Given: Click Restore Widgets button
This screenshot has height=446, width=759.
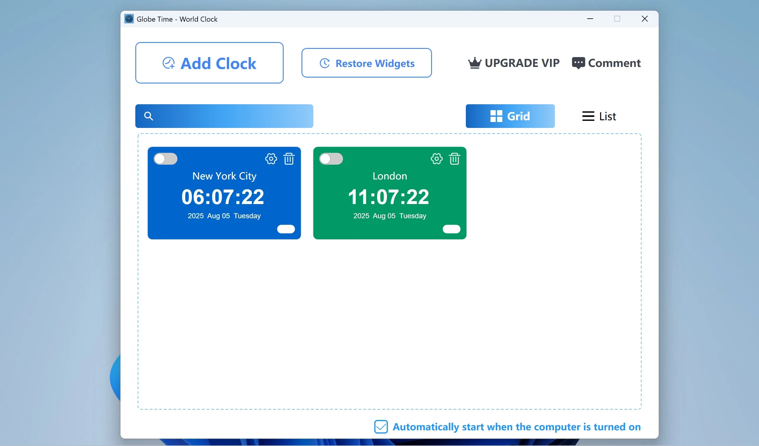Looking at the screenshot, I should coord(366,63).
